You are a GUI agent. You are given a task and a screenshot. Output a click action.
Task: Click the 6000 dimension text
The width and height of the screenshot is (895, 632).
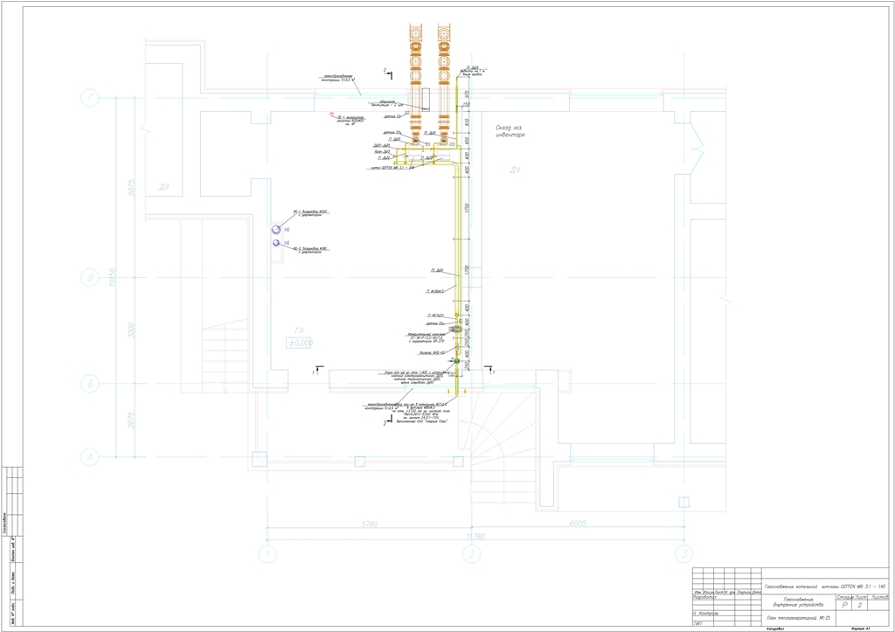coord(578,524)
